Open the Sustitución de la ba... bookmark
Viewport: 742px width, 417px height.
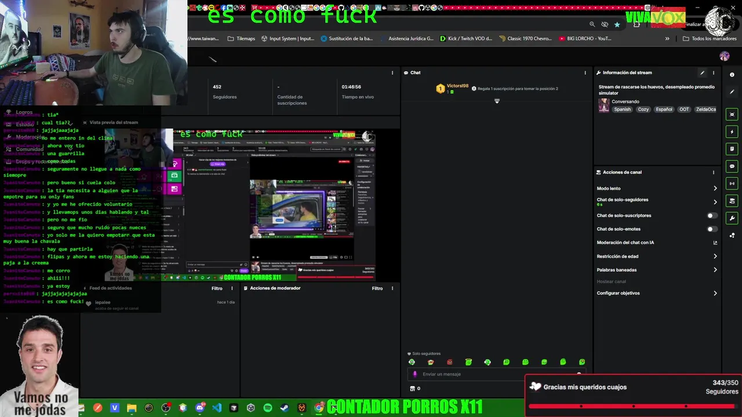[346, 39]
